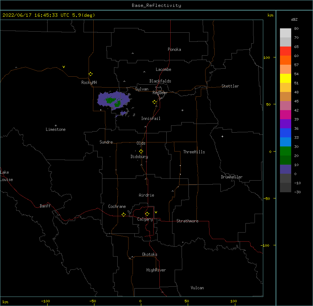Click the Lake Louise label
The image size is (313, 306).
click(7, 176)
